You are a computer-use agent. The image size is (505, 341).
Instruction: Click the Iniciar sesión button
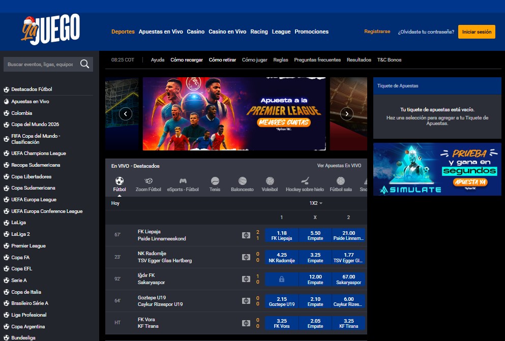coord(477,32)
